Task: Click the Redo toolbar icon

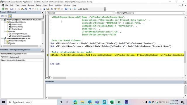Action: [33, 9]
